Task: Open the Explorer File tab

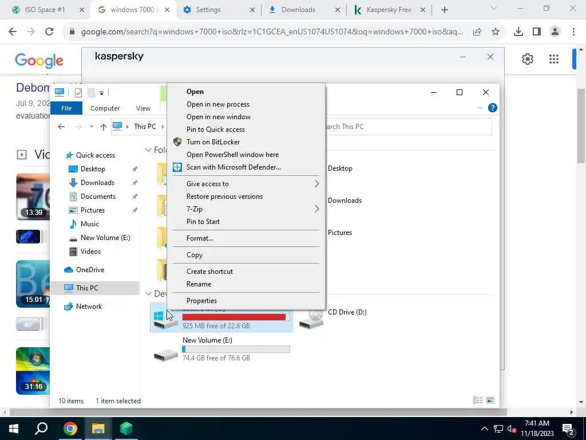Action: 66,108
